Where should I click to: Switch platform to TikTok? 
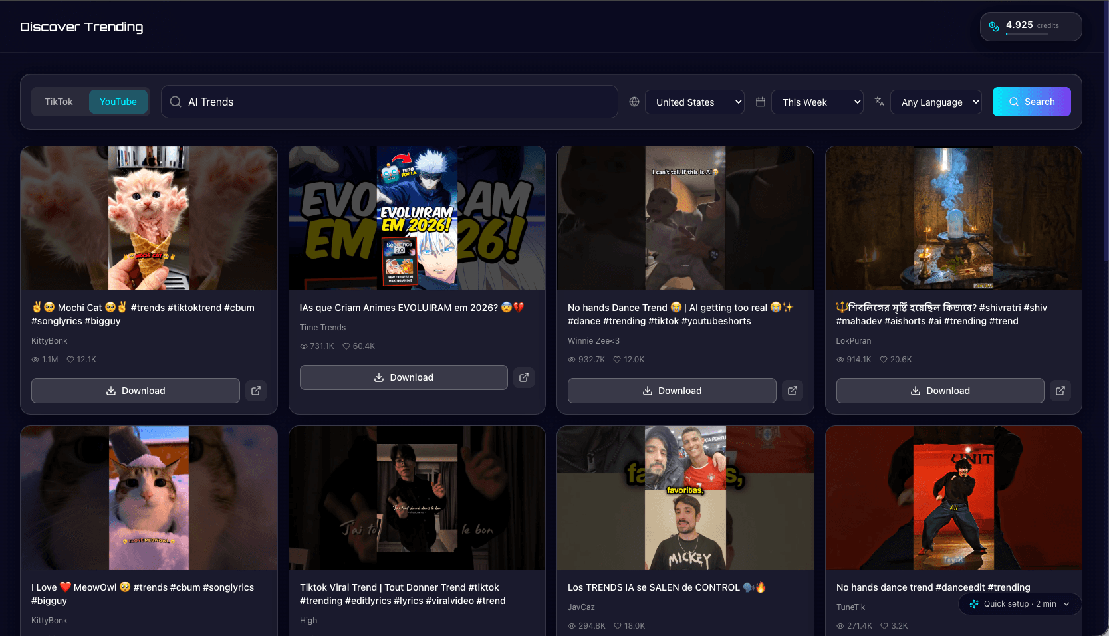pos(59,102)
